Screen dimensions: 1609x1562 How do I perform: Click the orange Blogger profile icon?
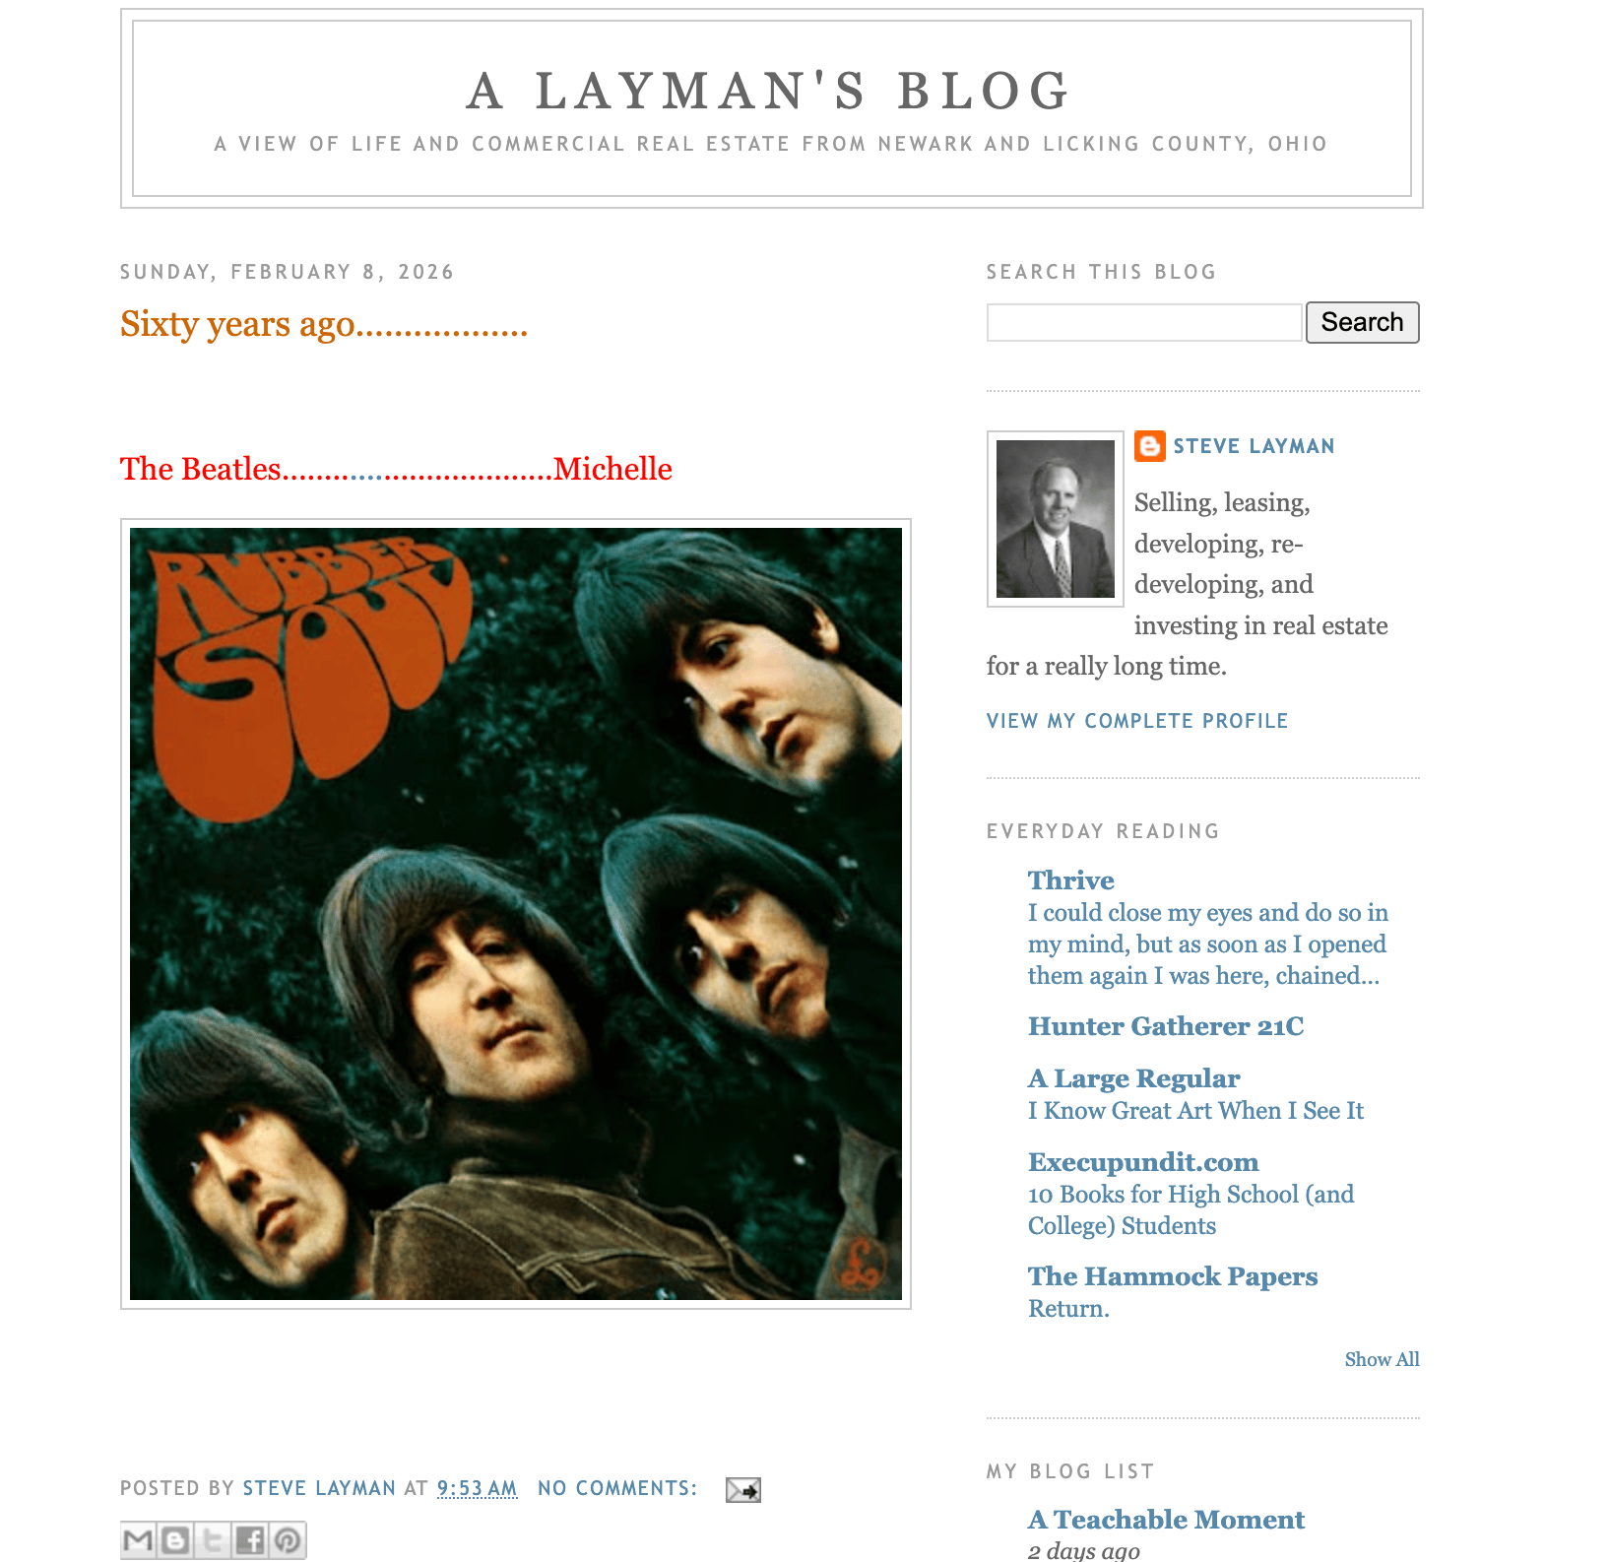pos(1149,446)
